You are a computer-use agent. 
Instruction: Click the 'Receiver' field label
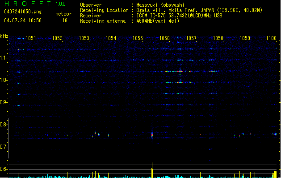coord(91,16)
